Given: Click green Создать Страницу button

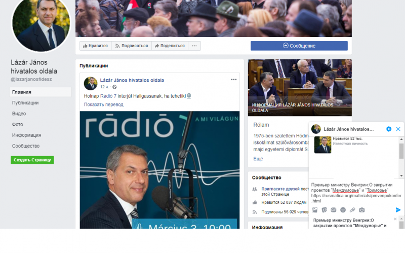Looking at the screenshot, I should pyautogui.click(x=32, y=160).
